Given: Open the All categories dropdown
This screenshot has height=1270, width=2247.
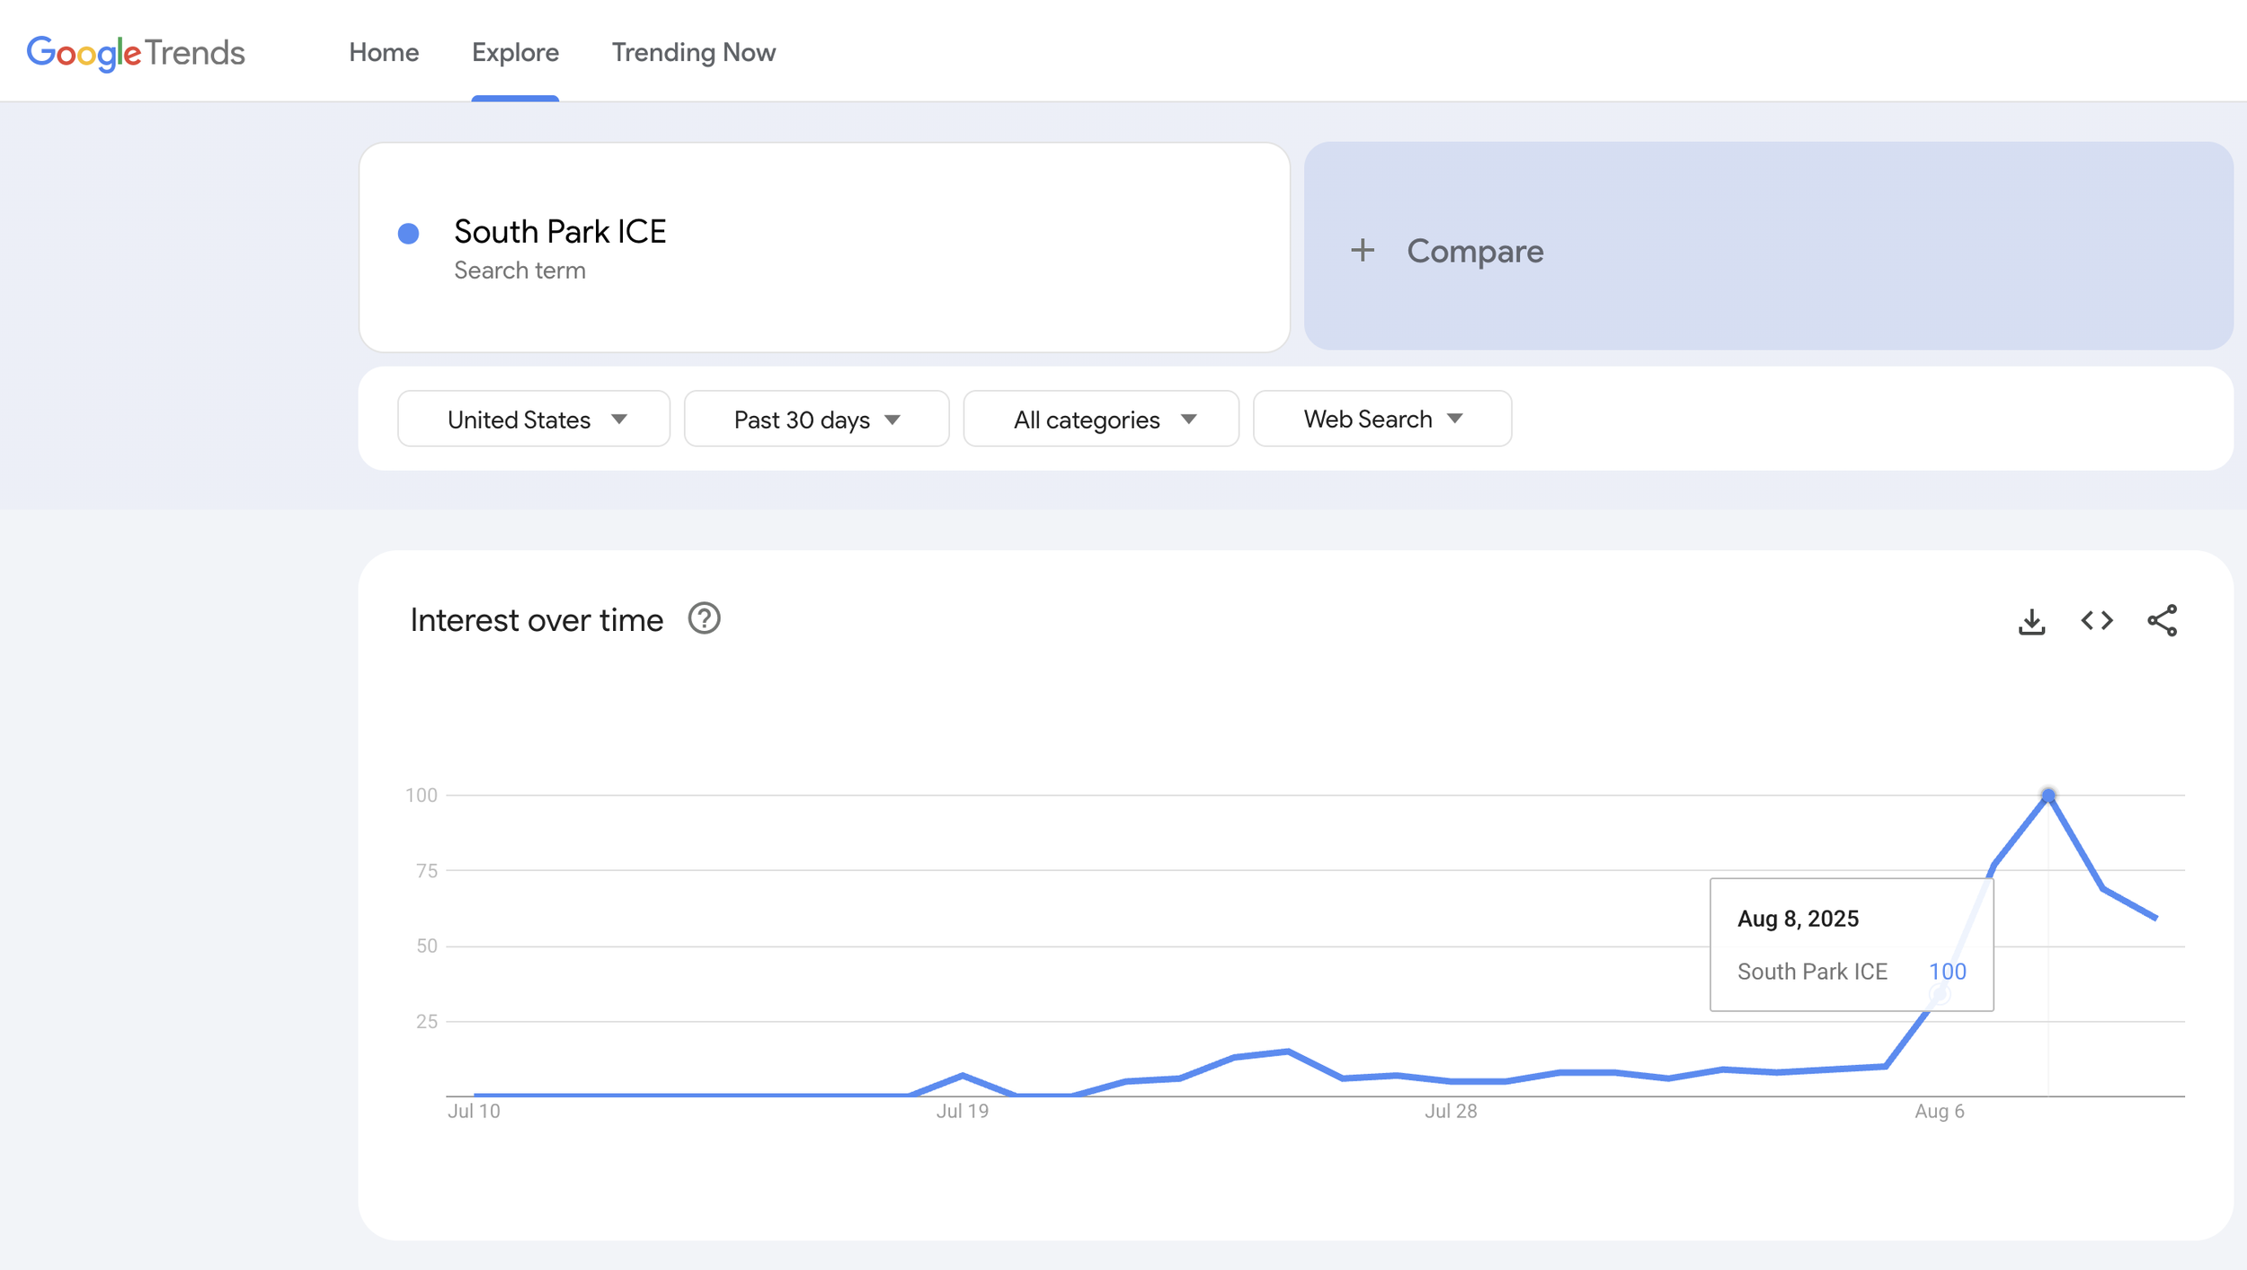Looking at the screenshot, I should pos(1101,419).
